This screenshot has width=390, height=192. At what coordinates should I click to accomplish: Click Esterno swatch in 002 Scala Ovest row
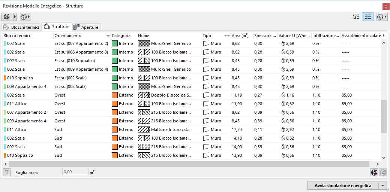[x=114, y=95]
